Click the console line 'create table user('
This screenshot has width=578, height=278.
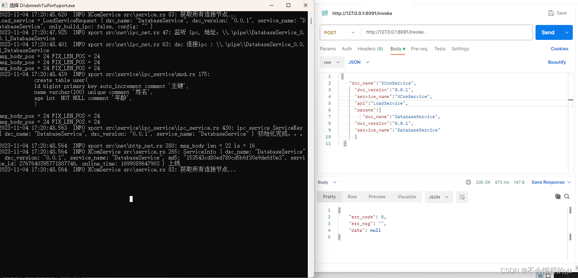pos(61,80)
